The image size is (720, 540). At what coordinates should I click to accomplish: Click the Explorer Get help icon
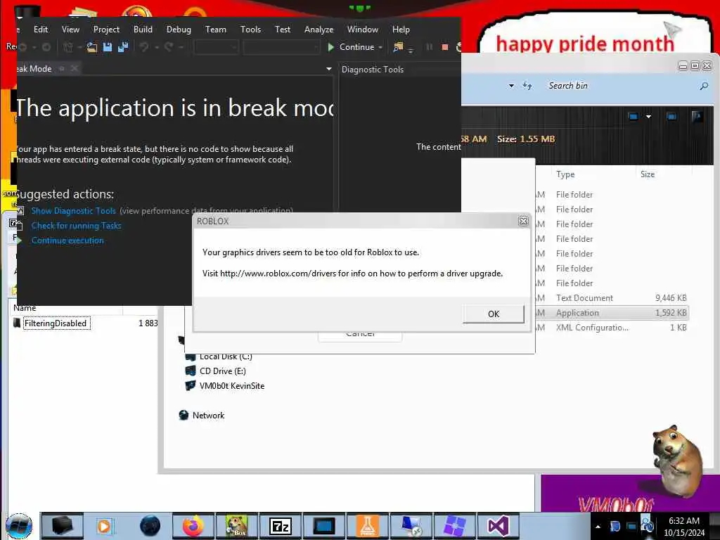coord(697,117)
